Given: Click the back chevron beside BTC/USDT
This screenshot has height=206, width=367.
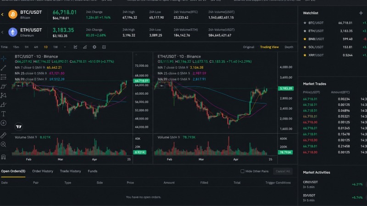Looking at the screenshot, I should pos(2,15).
